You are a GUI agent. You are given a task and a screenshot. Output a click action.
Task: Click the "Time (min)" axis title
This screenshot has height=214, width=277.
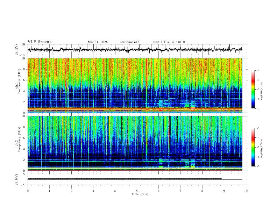pyautogui.click(x=140, y=194)
